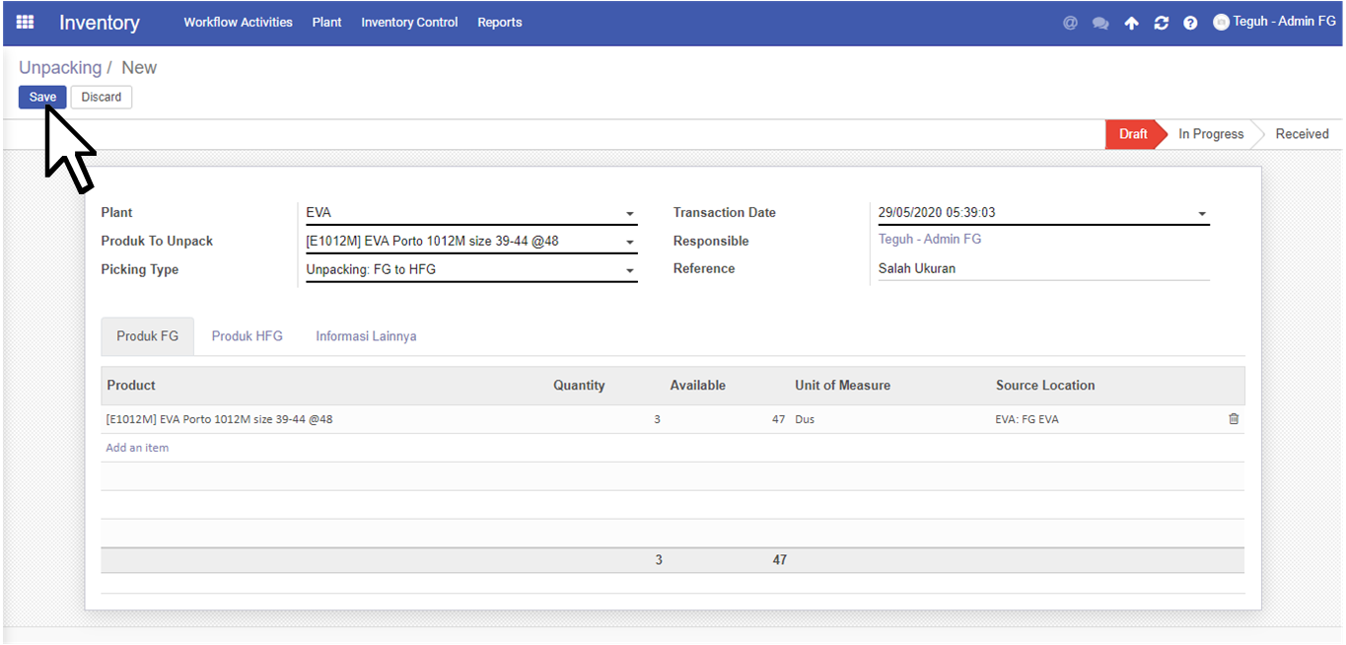Click the Add an item link

137,448
